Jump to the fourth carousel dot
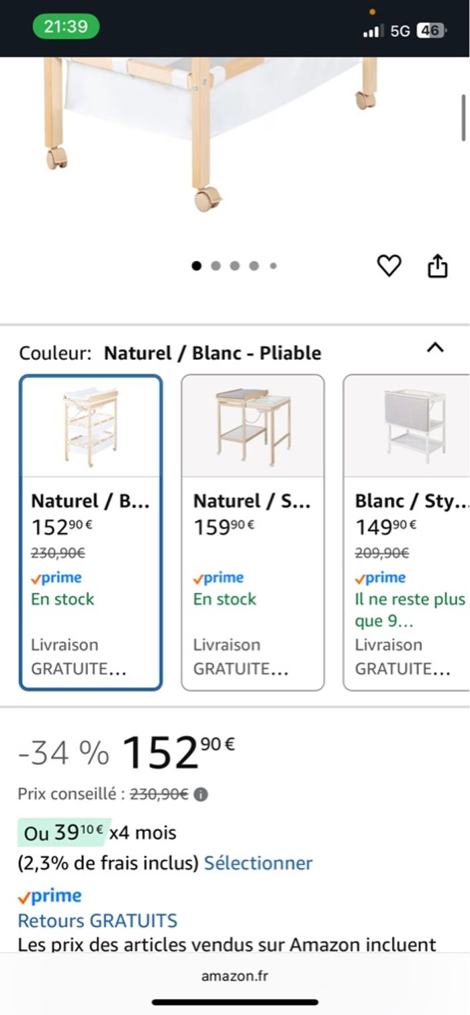470x1015 pixels. [254, 266]
